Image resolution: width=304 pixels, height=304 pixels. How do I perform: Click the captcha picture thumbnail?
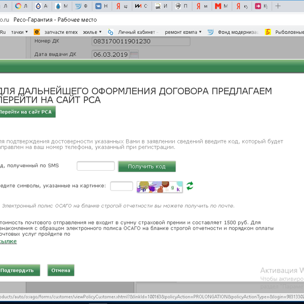(x=159, y=186)
